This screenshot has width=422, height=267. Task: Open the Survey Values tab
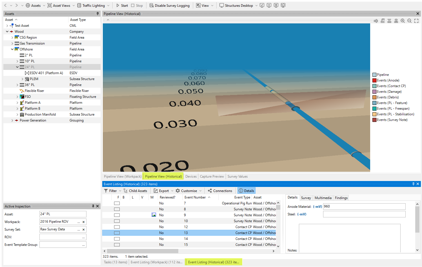pos(237,176)
